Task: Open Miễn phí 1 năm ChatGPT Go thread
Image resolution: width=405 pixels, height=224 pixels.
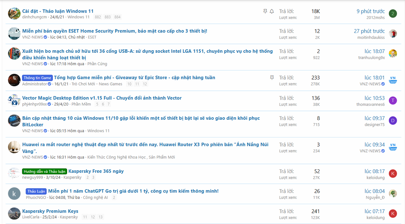Action: tap(133, 191)
